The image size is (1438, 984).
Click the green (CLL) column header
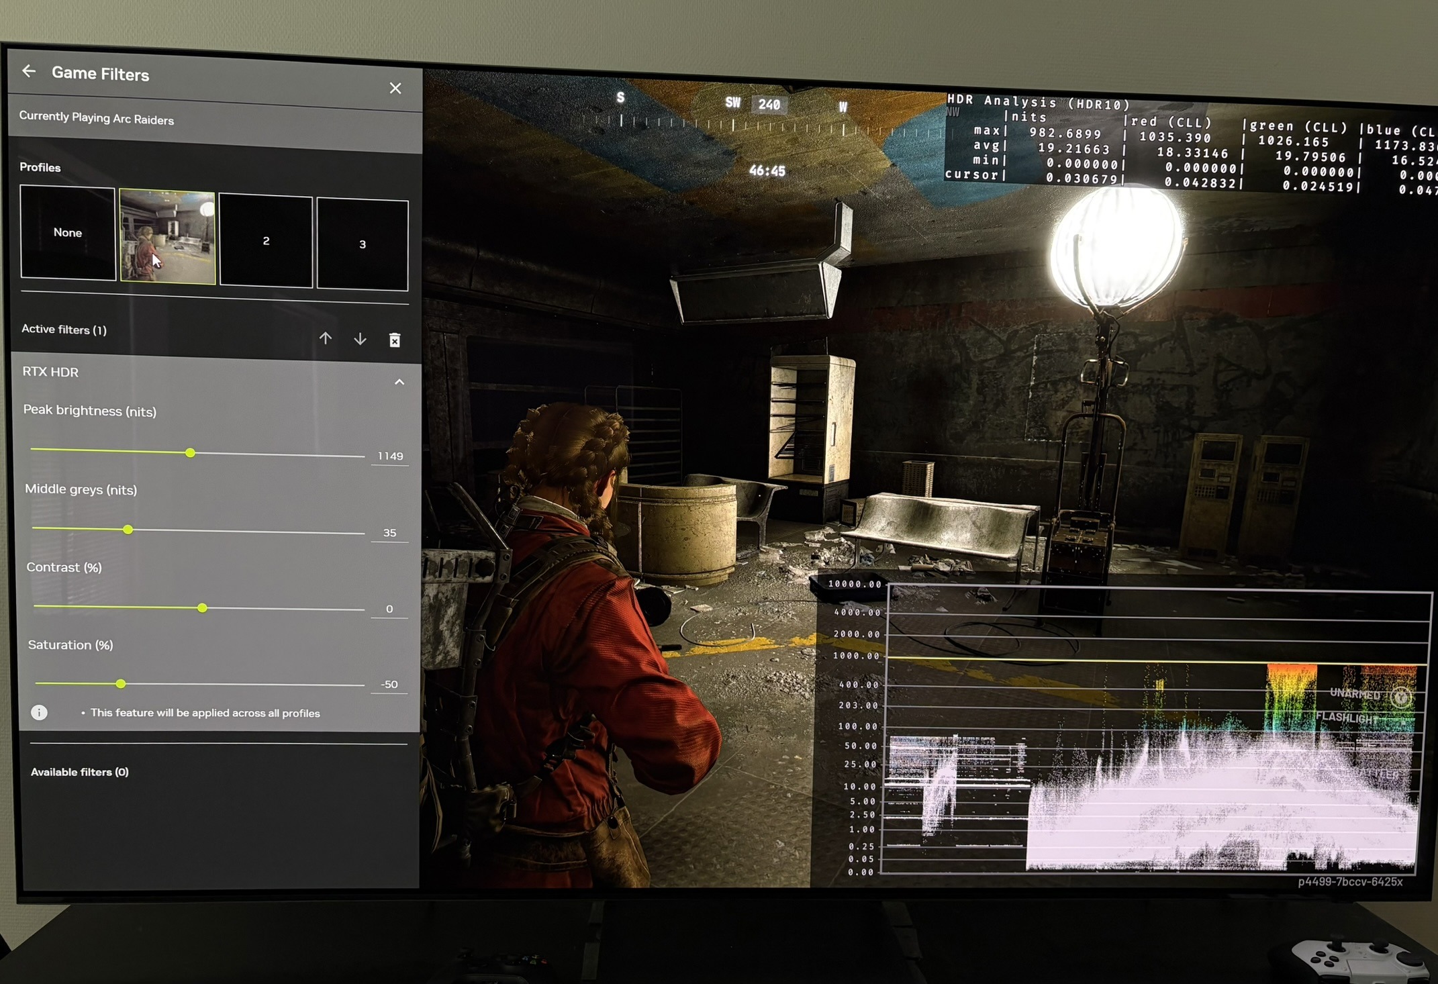(x=1299, y=127)
